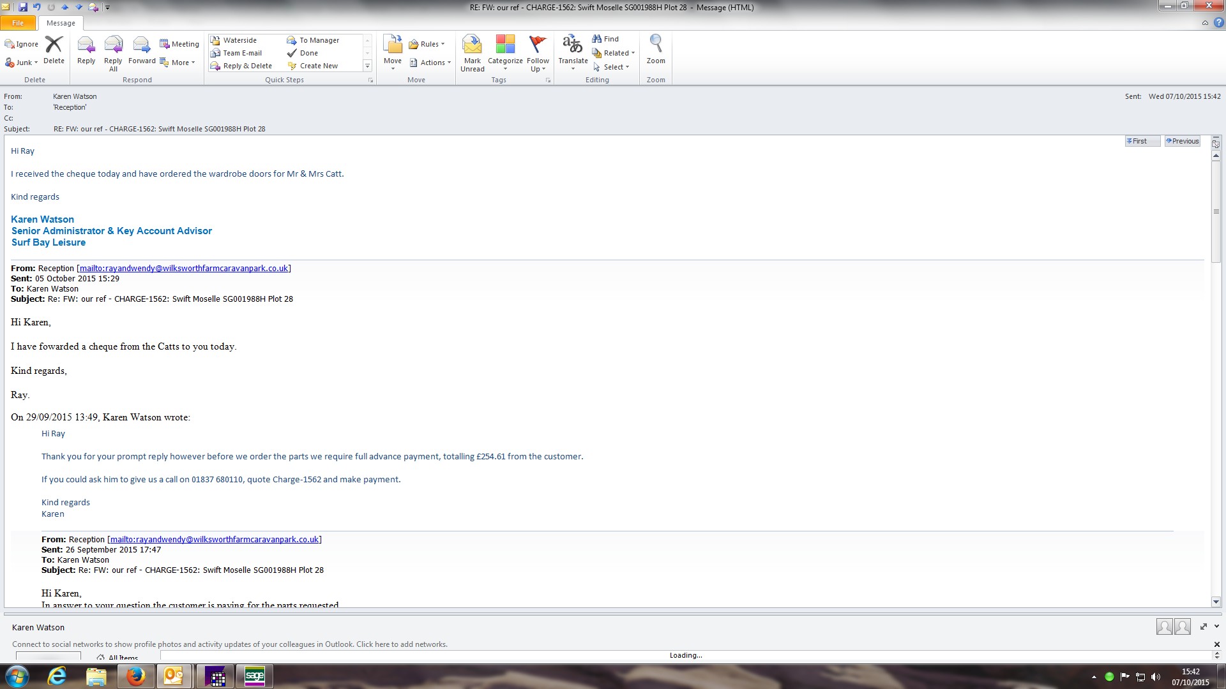
Task: Expand the Quick Steps gallery
Action: [x=367, y=66]
